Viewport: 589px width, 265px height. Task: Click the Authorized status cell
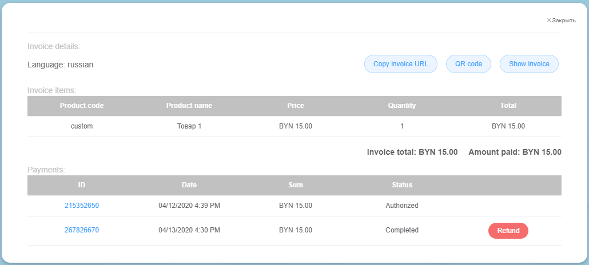click(402, 206)
